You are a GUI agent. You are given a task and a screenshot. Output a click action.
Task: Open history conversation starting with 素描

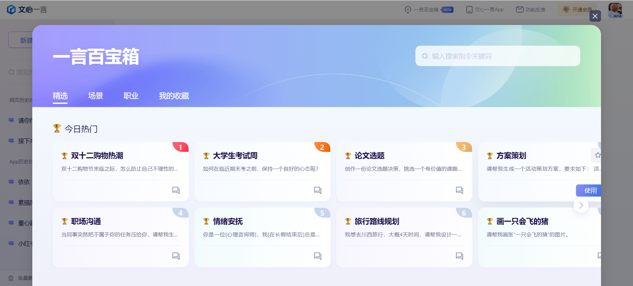tap(20, 203)
